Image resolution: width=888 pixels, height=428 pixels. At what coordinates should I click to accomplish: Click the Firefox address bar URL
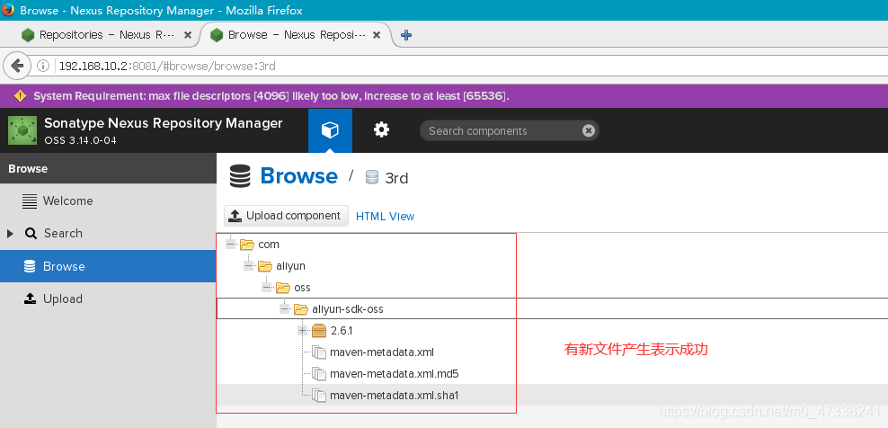167,67
